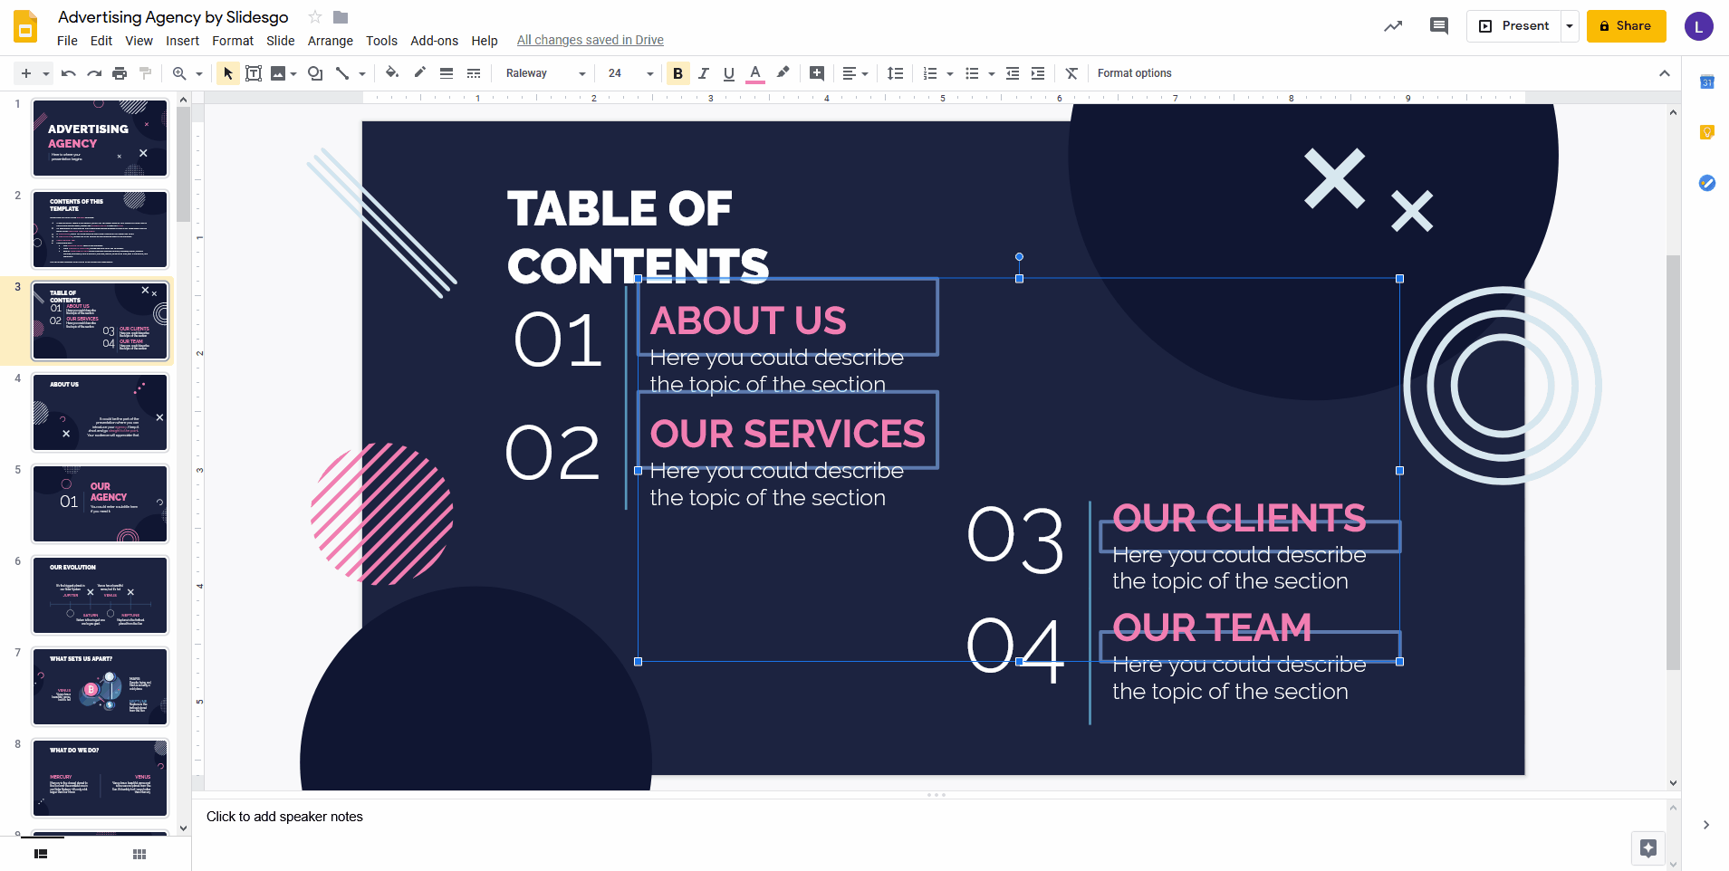Open the Border color pencil

coord(419,73)
